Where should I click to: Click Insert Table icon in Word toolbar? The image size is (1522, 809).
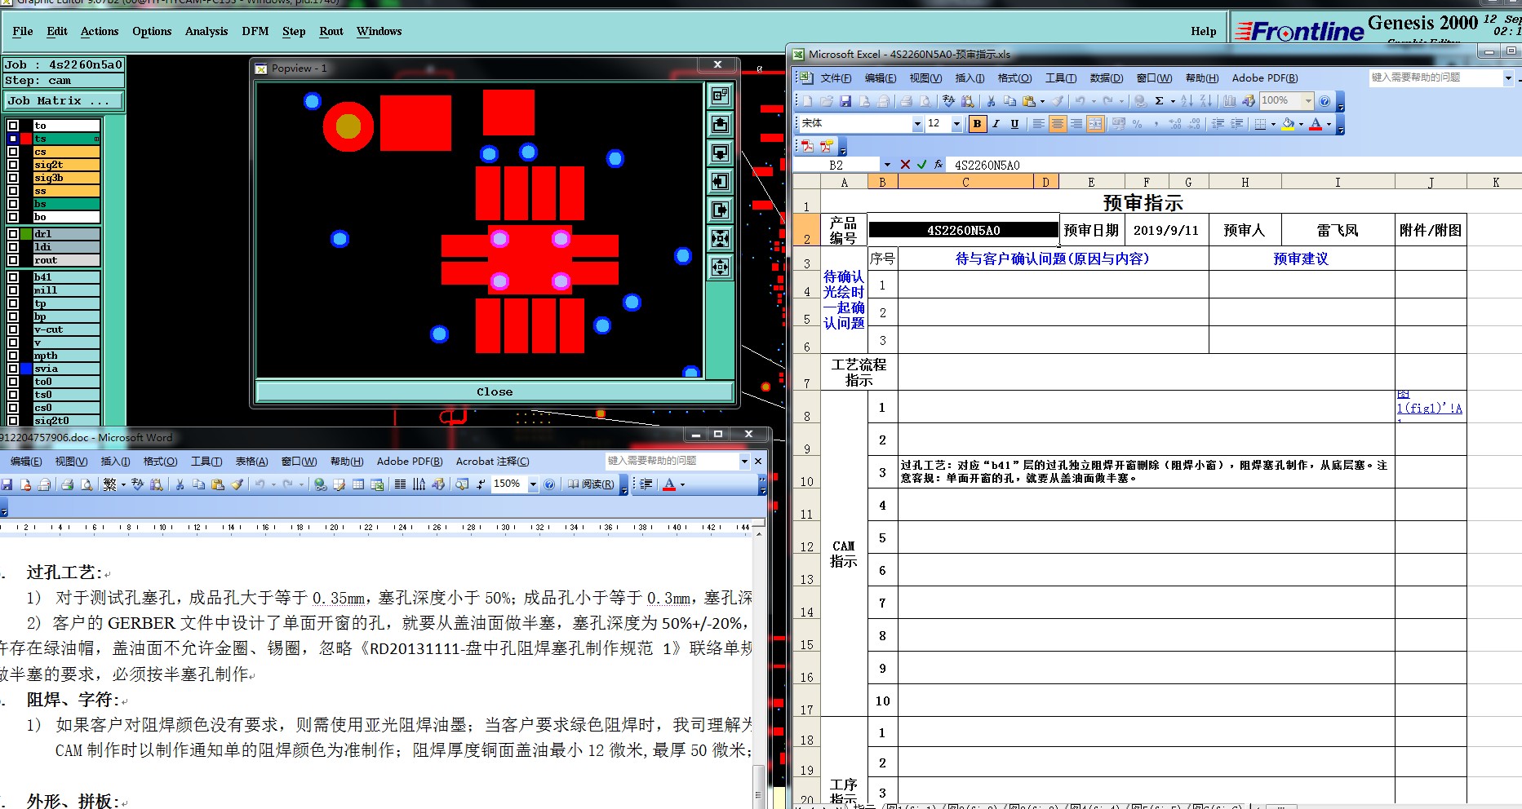tap(358, 484)
